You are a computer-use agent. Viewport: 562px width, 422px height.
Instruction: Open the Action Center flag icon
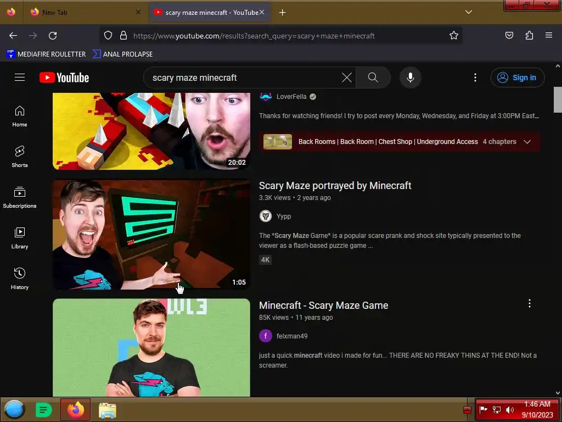click(x=483, y=409)
